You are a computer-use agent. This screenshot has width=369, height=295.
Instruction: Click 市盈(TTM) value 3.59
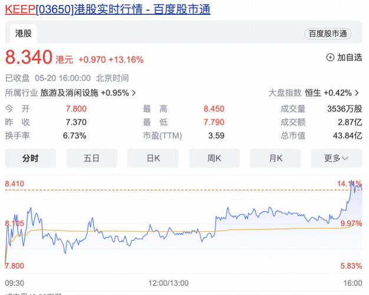216,136
